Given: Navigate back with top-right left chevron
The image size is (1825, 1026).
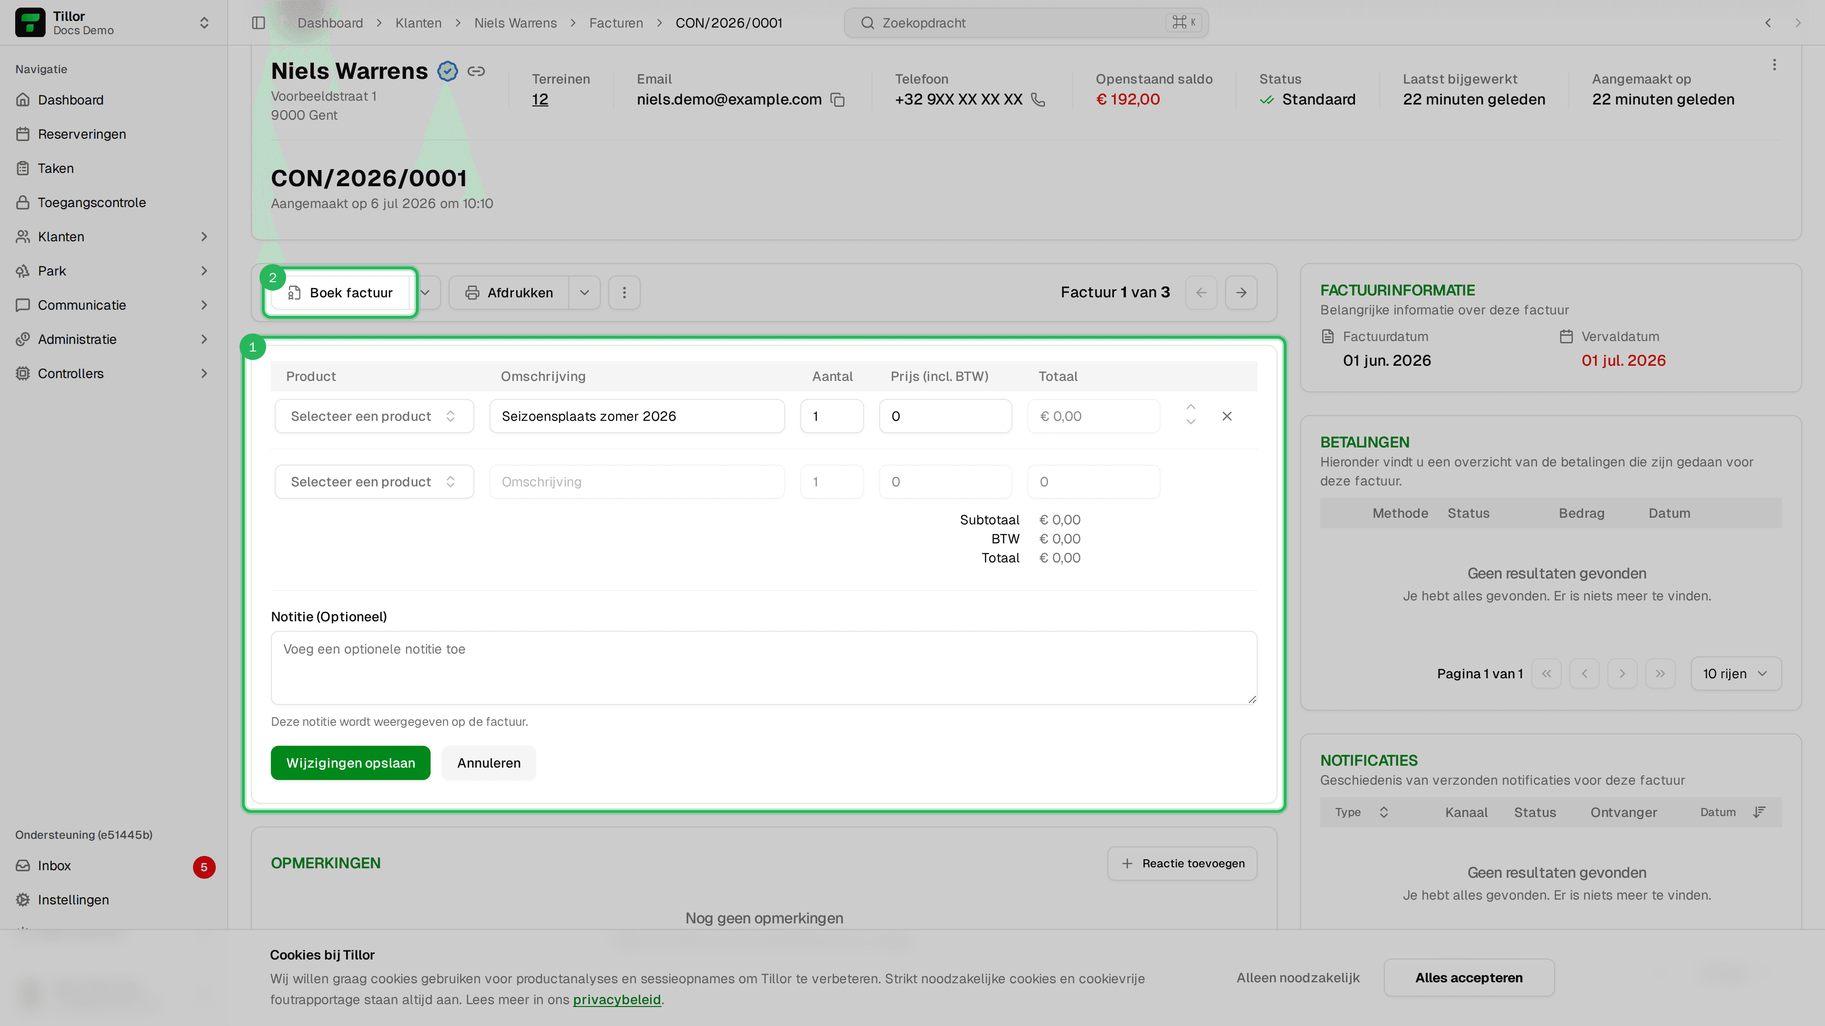Looking at the screenshot, I should click(1768, 23).
